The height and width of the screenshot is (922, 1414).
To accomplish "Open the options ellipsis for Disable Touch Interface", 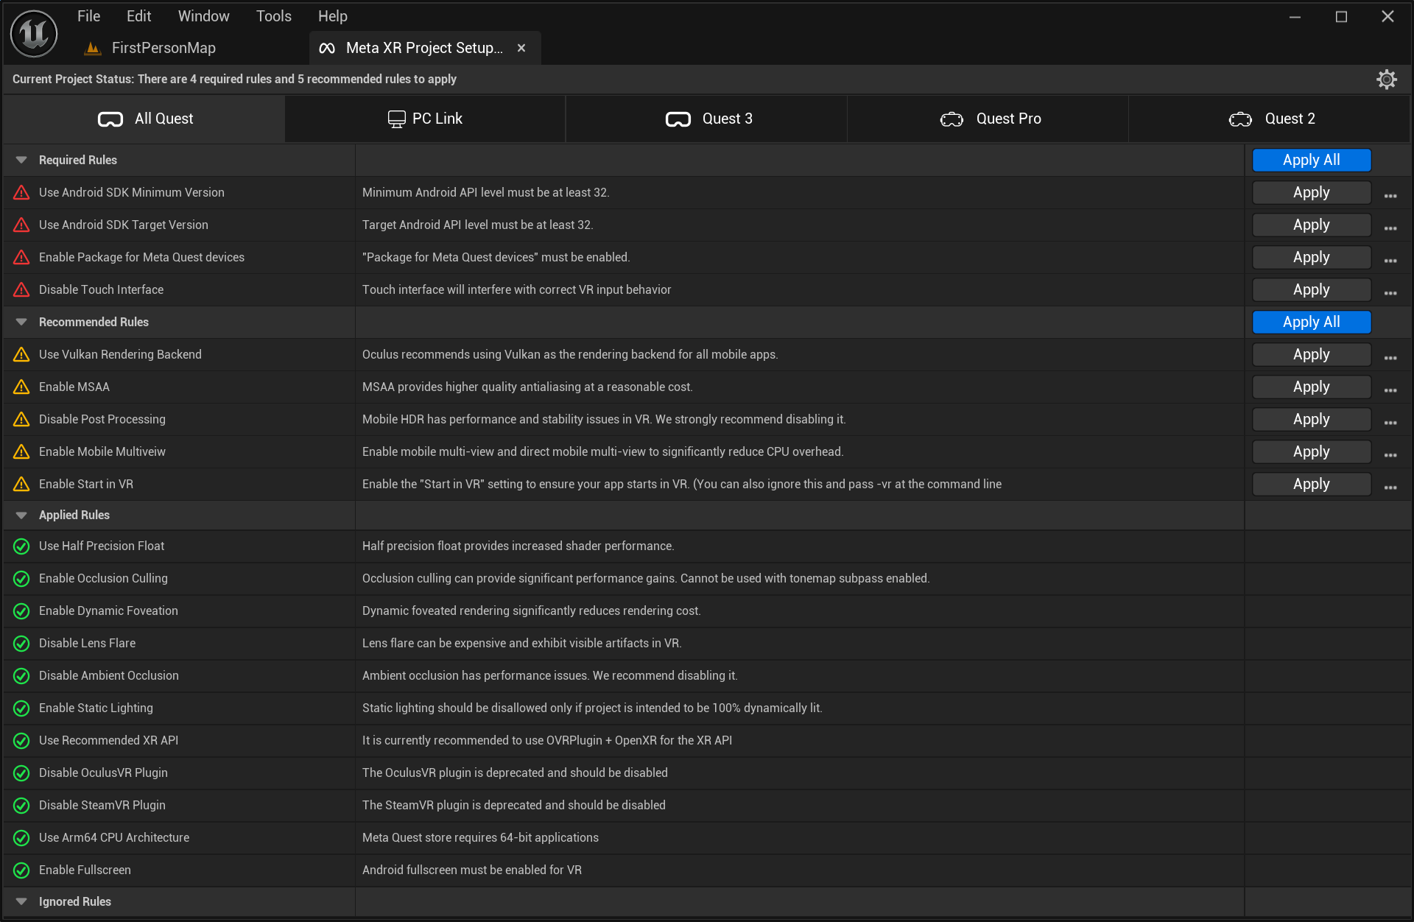I will pos(1390,292).
